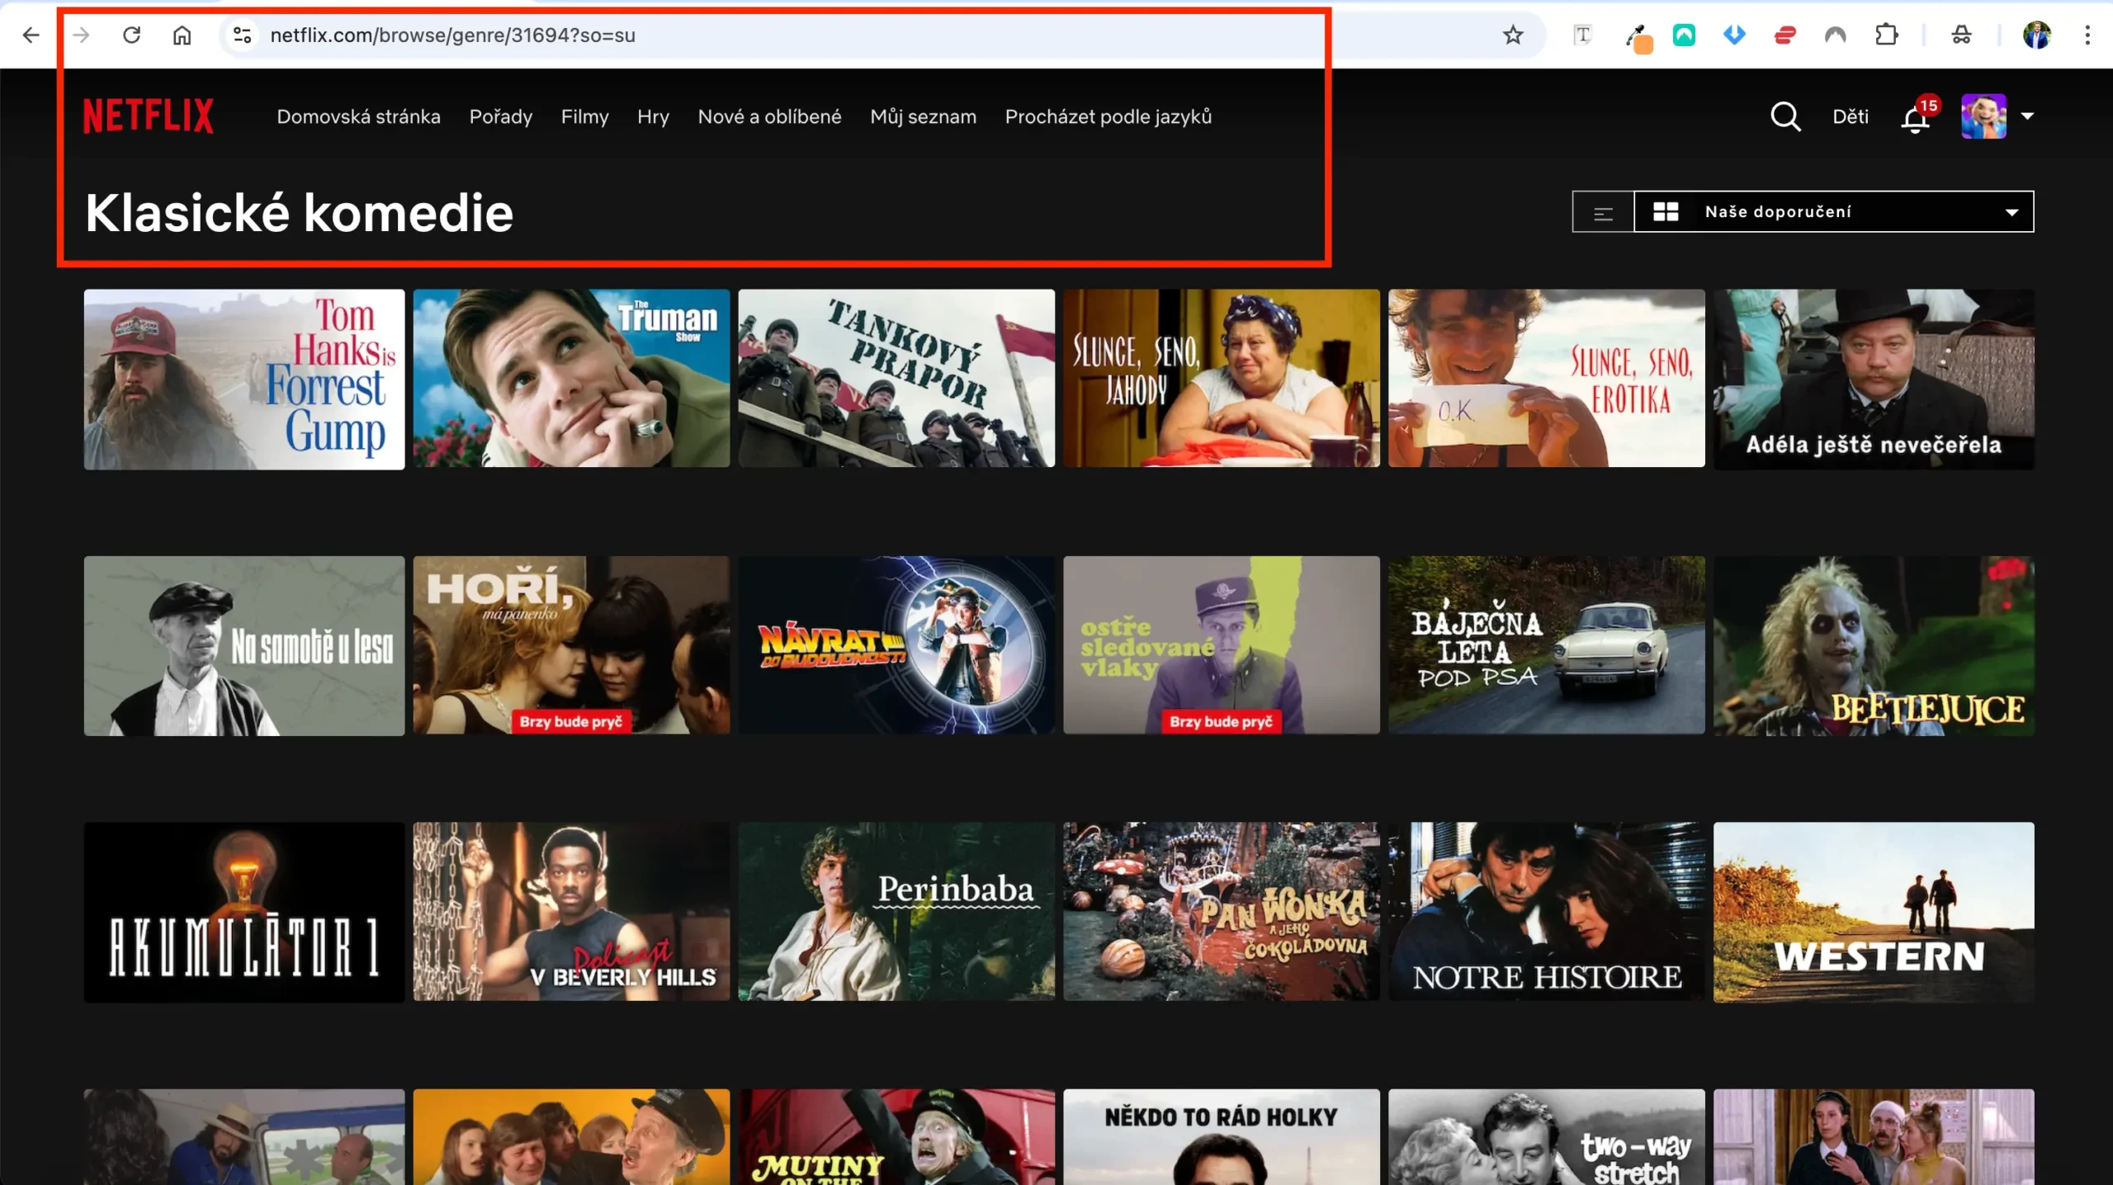The width and height of the screenshot is (2113, 1185).
Task: Open the TextExpander extension
Action: 1582,35
